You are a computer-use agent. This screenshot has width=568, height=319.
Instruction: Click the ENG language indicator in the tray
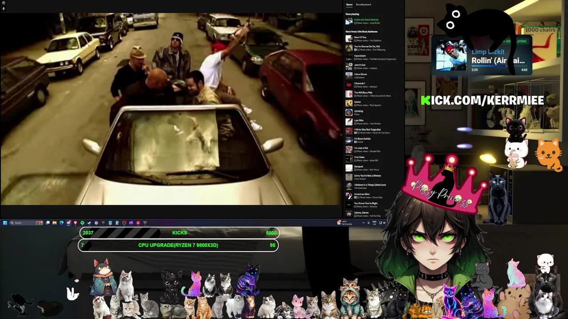tap(375, 223)
